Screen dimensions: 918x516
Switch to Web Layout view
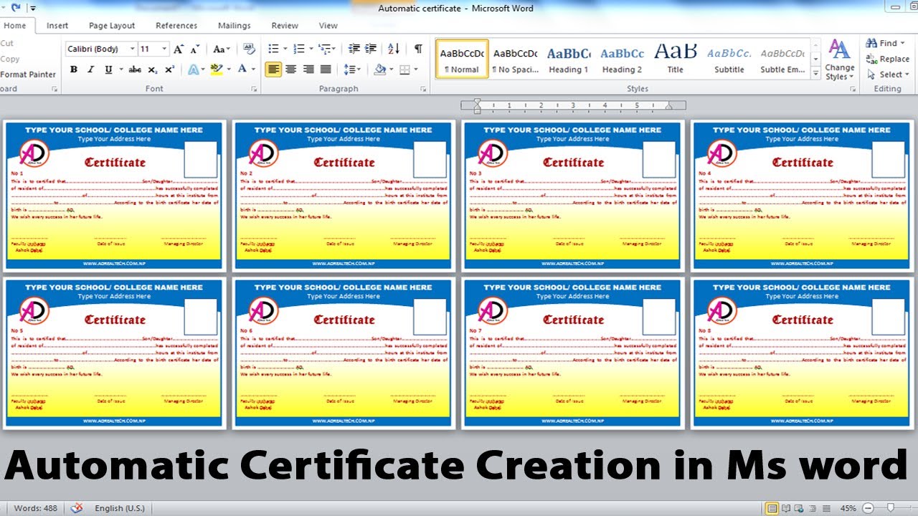coord(800,508)
